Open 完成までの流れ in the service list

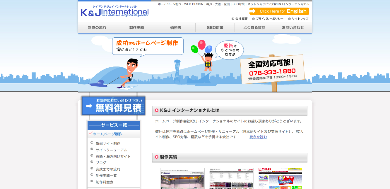(108, 169)
